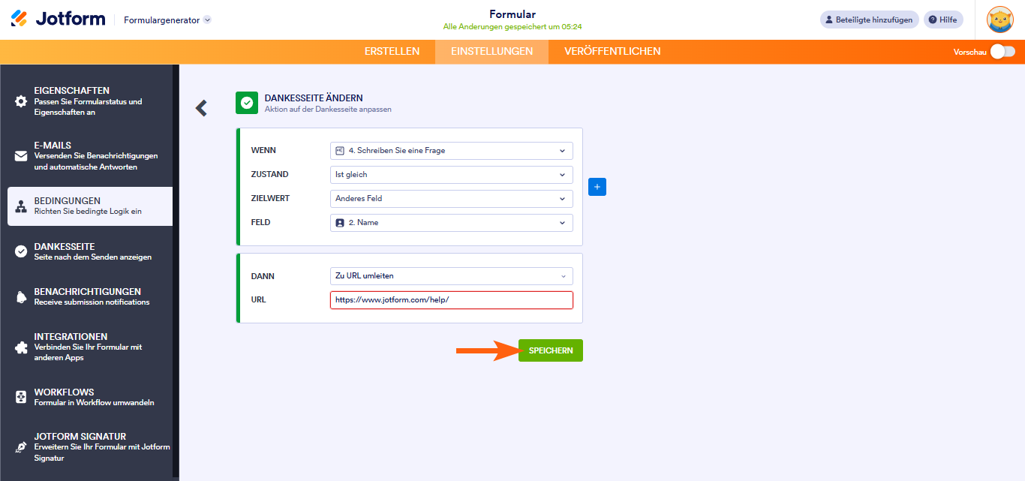Open the WENN field dropdown
The height and width of the screenshot is (481, 1025).
point(451,151)
